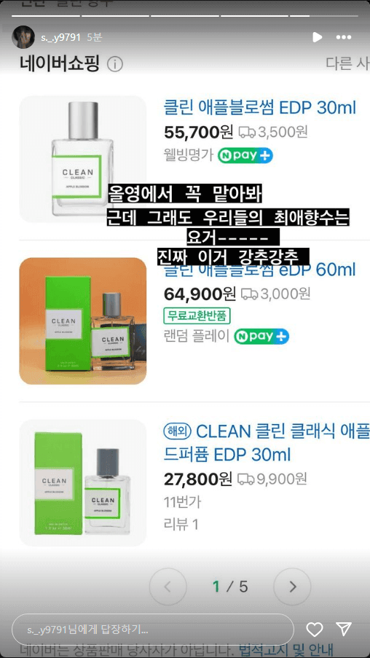Select the third green box perfume thumbnail
Image resolution: width=370 pixels, height=658 pixels.
[83, 482]
